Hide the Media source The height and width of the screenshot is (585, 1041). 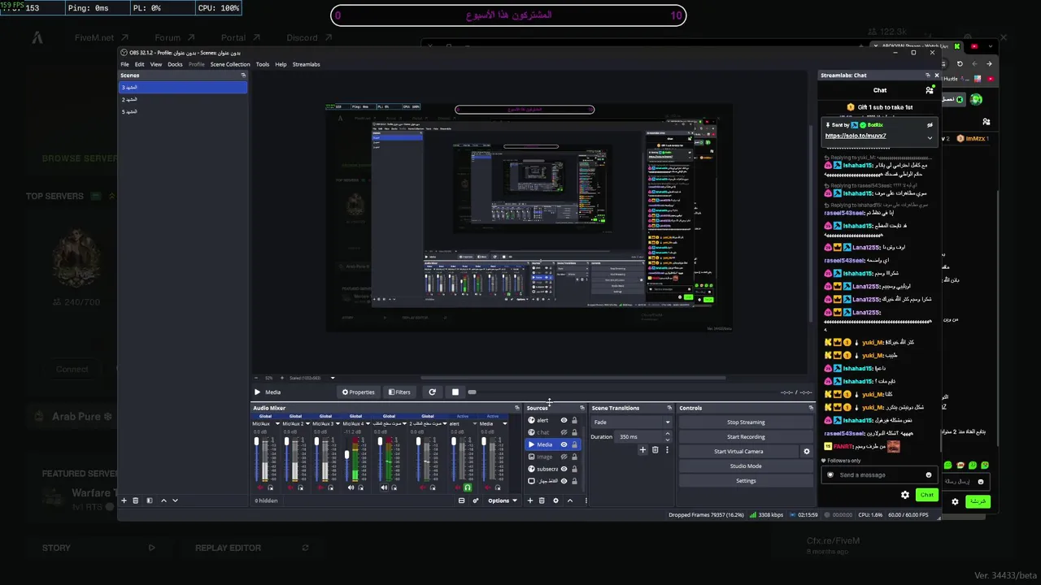564,444
